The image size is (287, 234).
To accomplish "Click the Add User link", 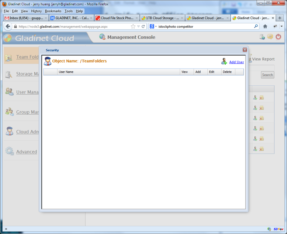I will (x=237, y=62).
